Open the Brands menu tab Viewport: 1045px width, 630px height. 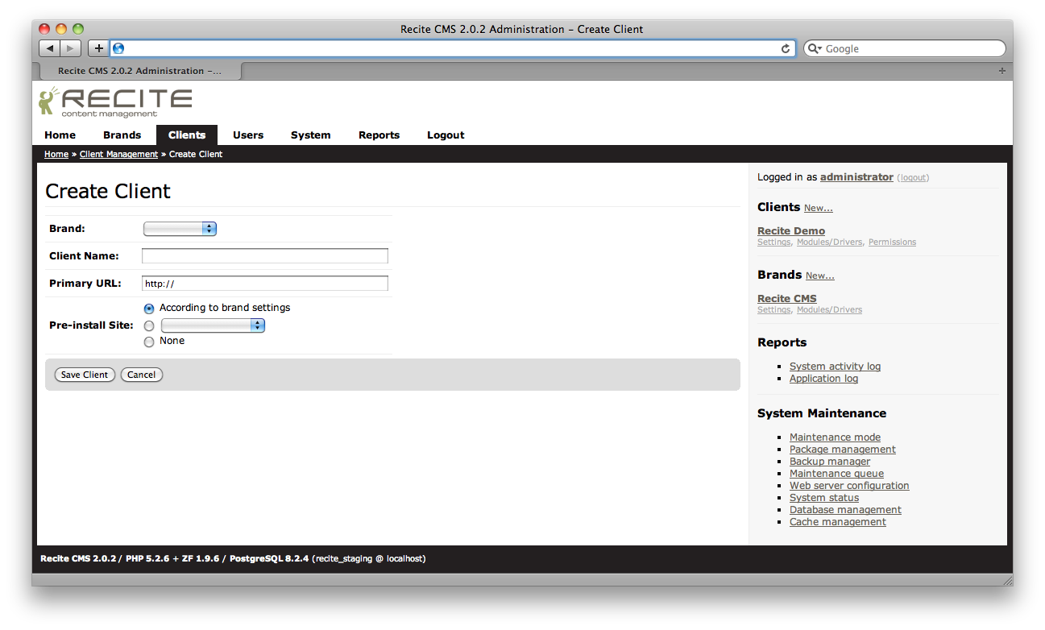coord(122,135)
